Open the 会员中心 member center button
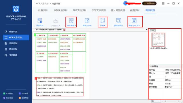The image size is (183, 103). click(149, 3)
